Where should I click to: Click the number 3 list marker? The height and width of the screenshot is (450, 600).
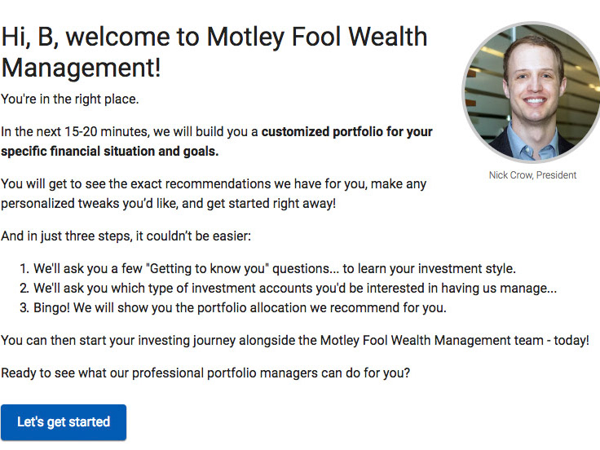tap(24, 307)
